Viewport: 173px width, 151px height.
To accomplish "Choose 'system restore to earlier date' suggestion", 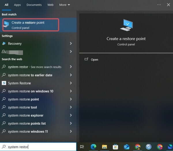I will click(38, 75).
